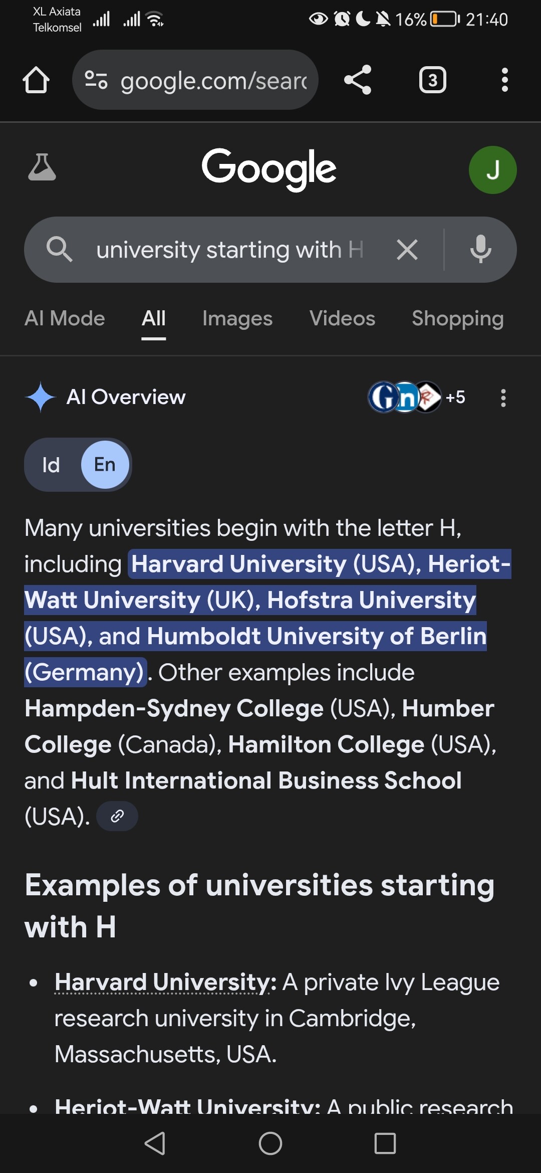The width and height of the screenshot is (541, 1173).
Task: Open site settings icon in address bar
Action: tap(96, 80)
